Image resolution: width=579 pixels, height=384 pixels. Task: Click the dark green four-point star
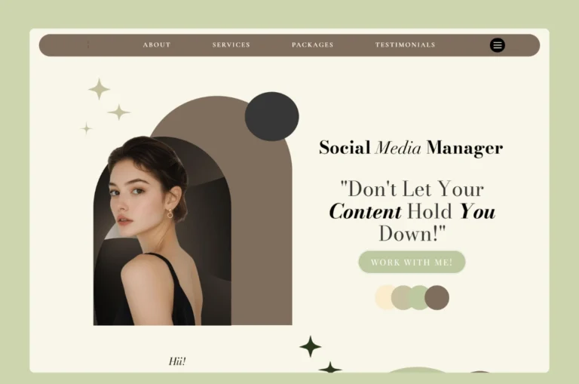pos(310,346)
